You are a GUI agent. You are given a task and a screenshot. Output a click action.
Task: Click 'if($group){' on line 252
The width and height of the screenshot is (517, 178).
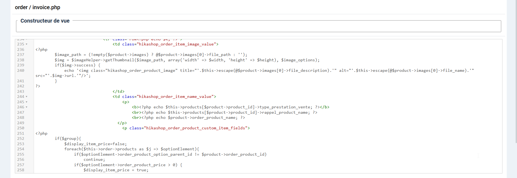coord(68,138)
